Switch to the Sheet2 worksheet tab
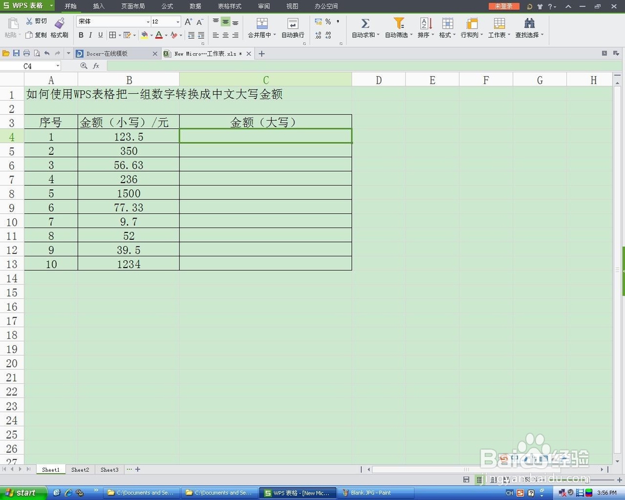 [x=80, y=469]
